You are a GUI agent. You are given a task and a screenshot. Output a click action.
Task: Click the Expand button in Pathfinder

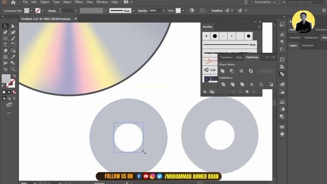[266, 71]
